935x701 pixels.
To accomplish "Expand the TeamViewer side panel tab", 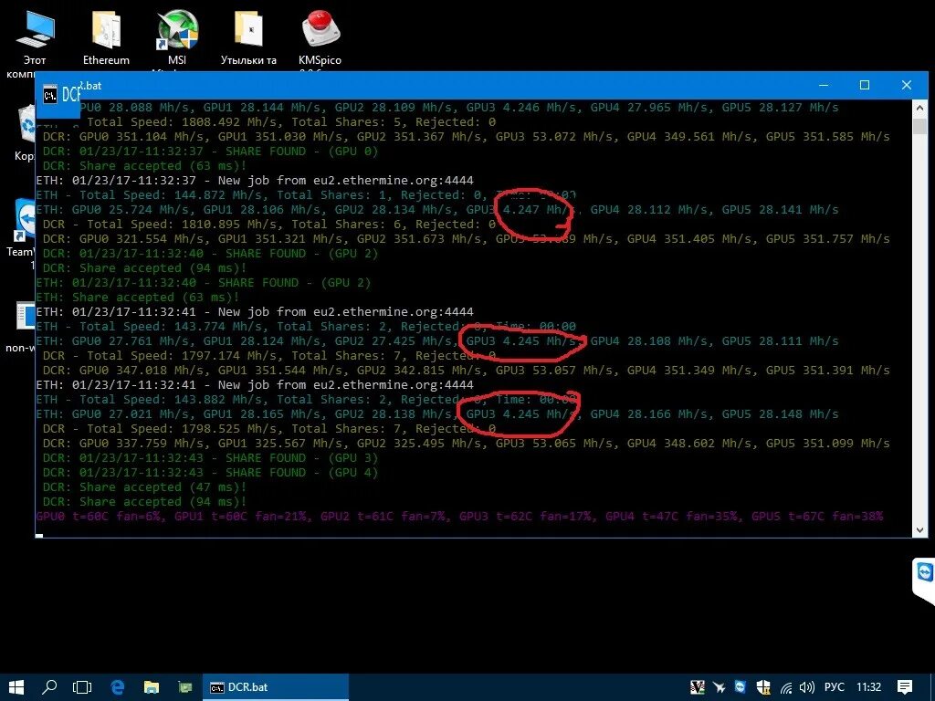I will [924, 581].
